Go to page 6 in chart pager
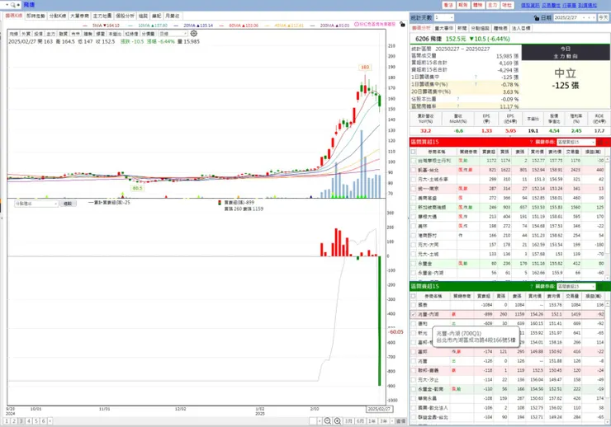 click(43, 420)
